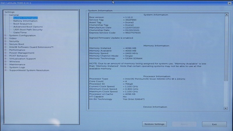
Task: Click the Service Tag value 4K6P893
Action: 131,20
